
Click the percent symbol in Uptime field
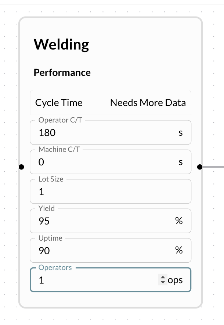[179, 251]
